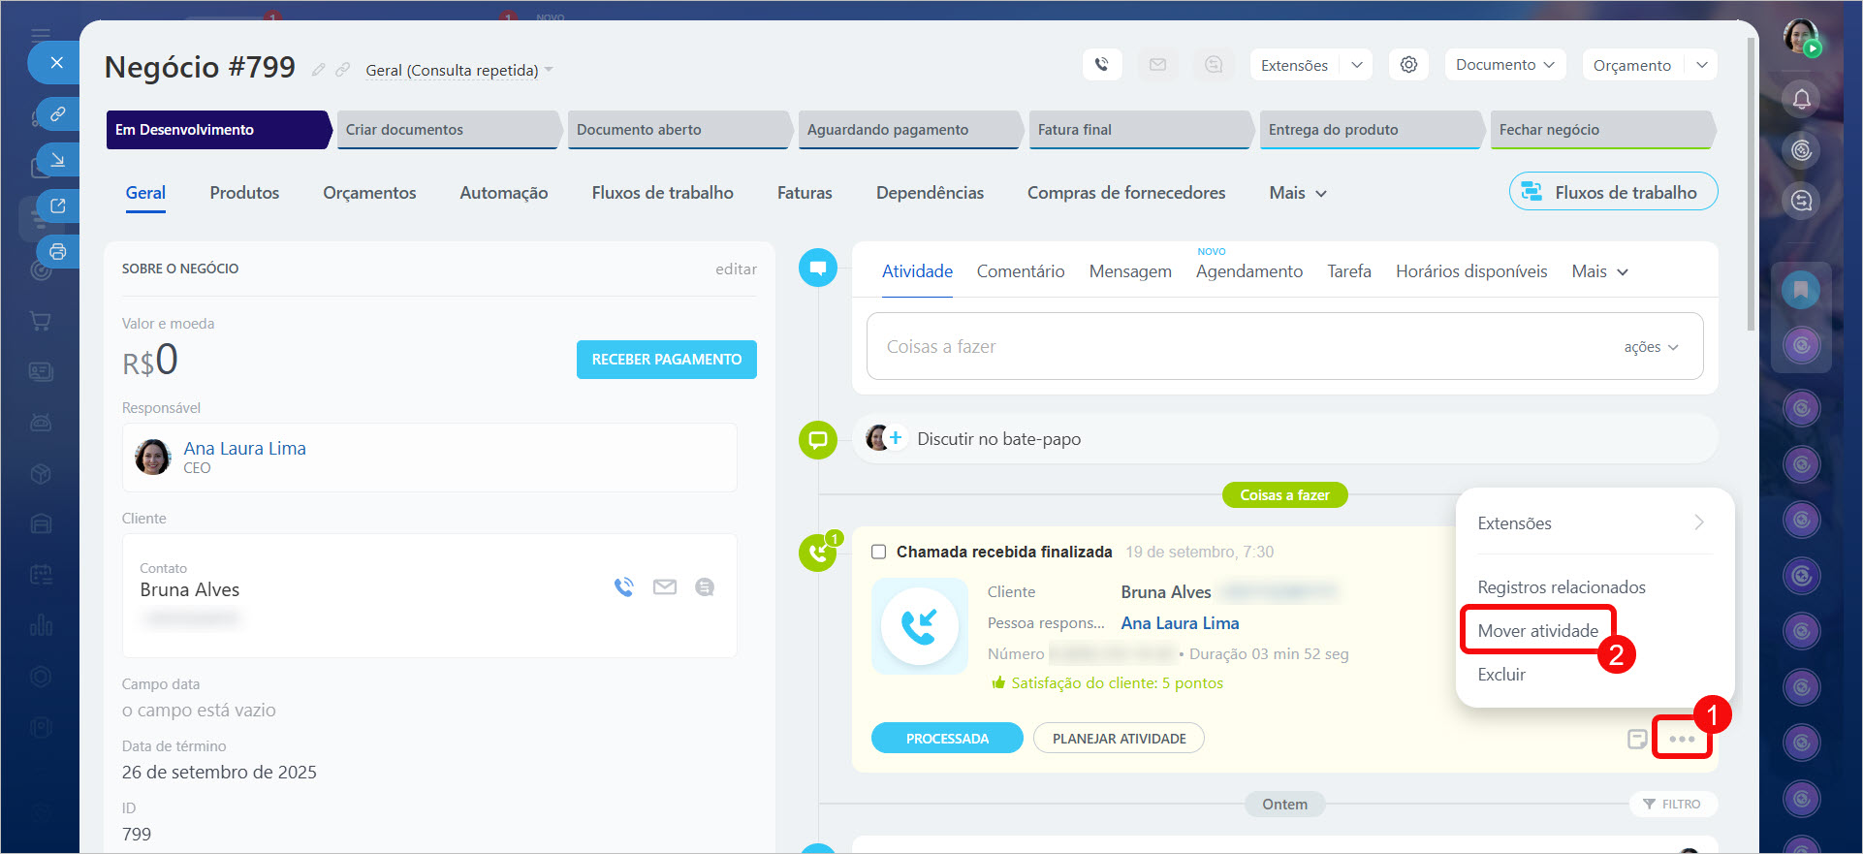Open the three-dots menu on call activity
This screenshot has height=854, width=1863.
tap(1682, 739)
